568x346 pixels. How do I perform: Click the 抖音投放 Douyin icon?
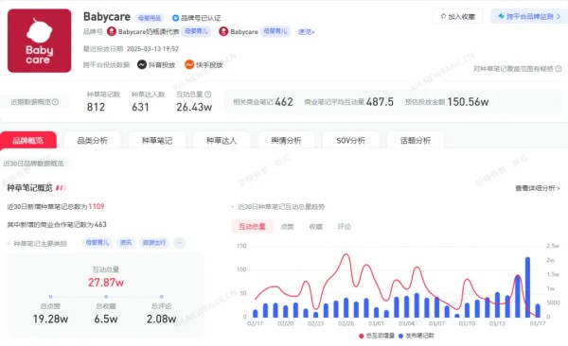pyautogui.click(x=142, y=65)
